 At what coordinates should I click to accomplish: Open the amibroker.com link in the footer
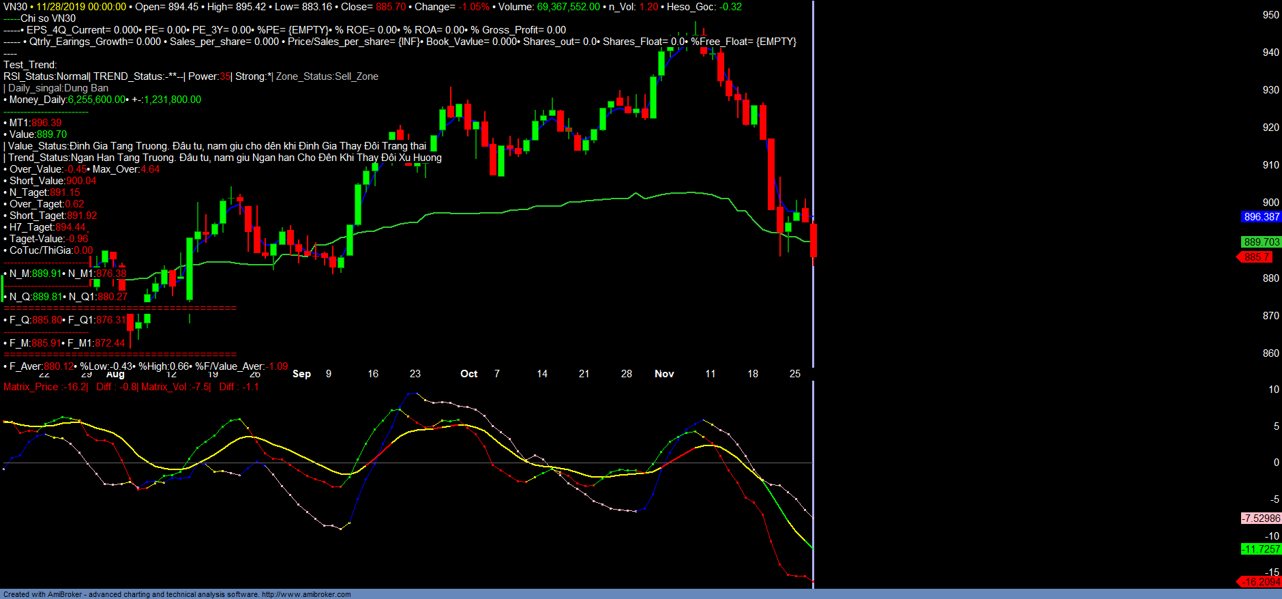coord(306,594)
